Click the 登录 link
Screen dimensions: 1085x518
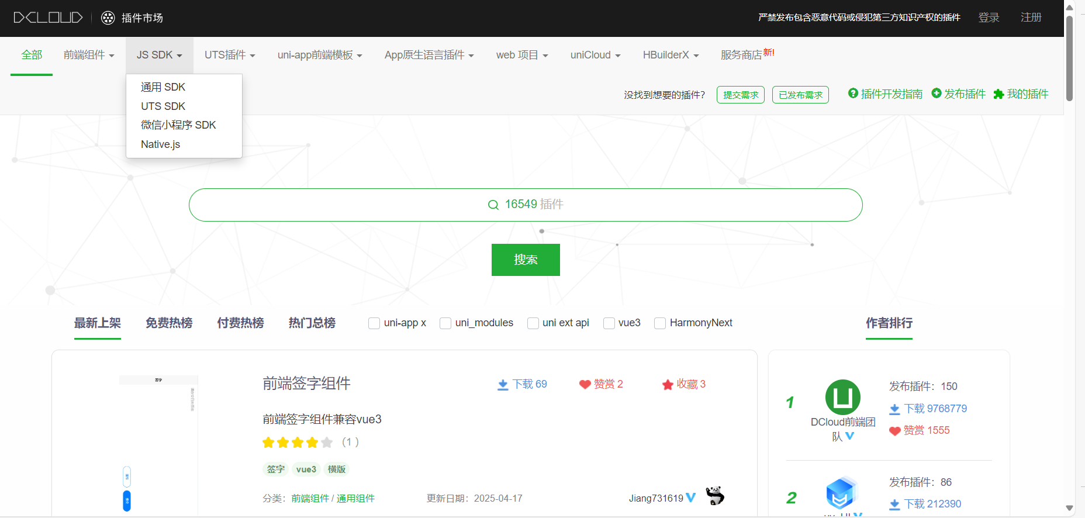tap(989, 18)
